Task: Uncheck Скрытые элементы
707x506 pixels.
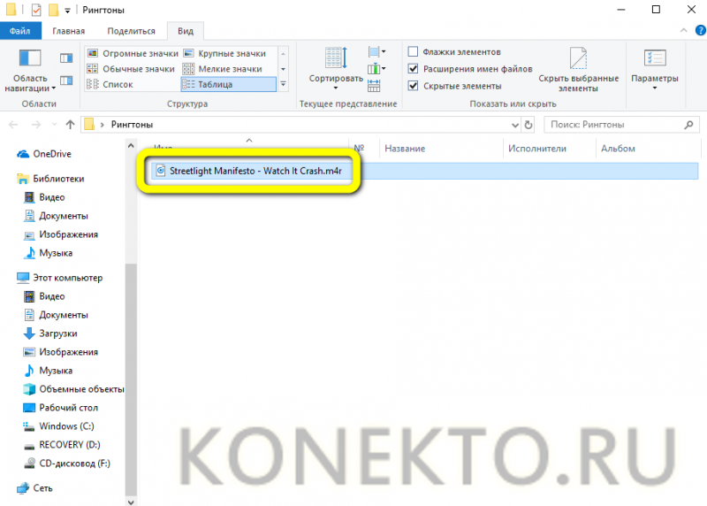Action: [413, 86]
